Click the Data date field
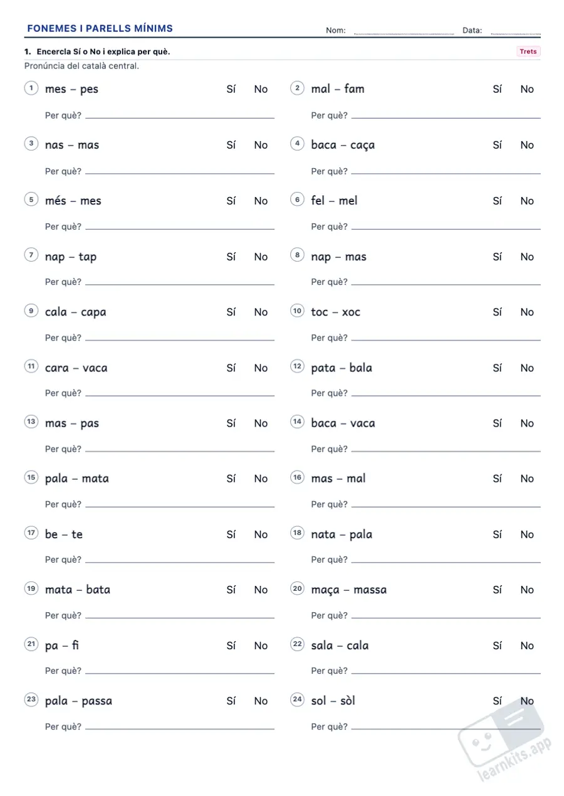 click(516, 31)
